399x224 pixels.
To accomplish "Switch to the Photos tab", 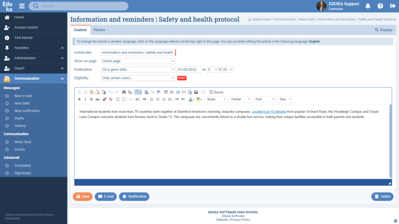I will point(99,30).
